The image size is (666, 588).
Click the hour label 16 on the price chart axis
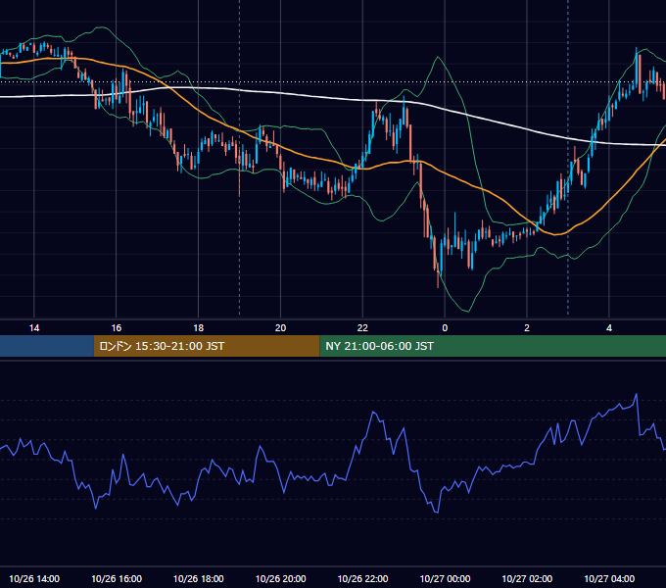click(116, 328)
